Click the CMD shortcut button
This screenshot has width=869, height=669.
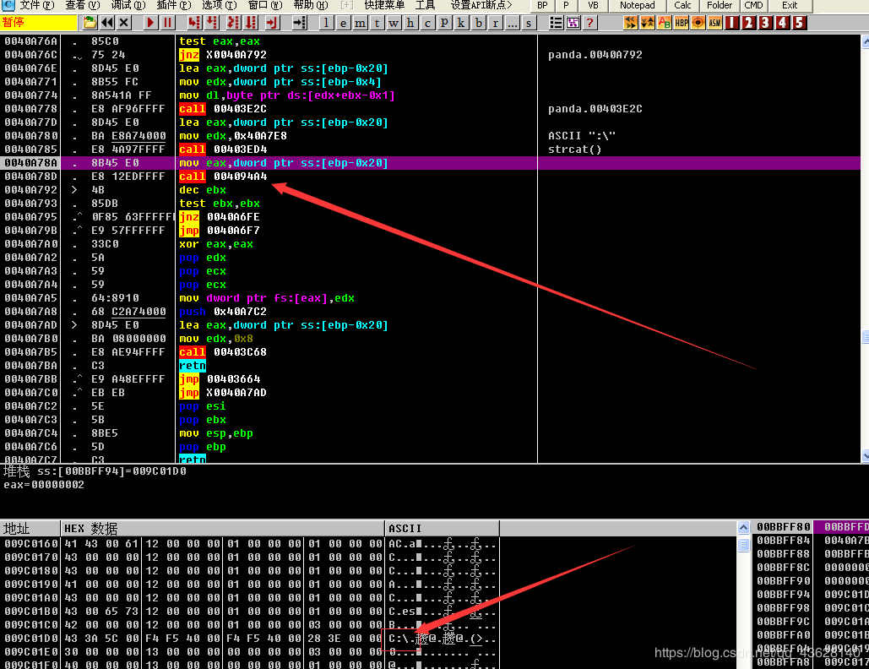[753, 6]
